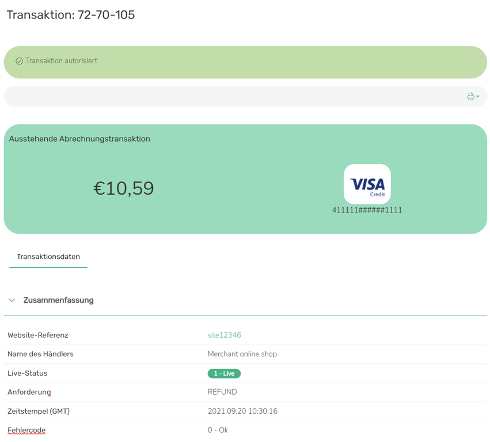Open the print dropdown menu
The width and height of the screenshot is (490, 442).
coord(473,97)
